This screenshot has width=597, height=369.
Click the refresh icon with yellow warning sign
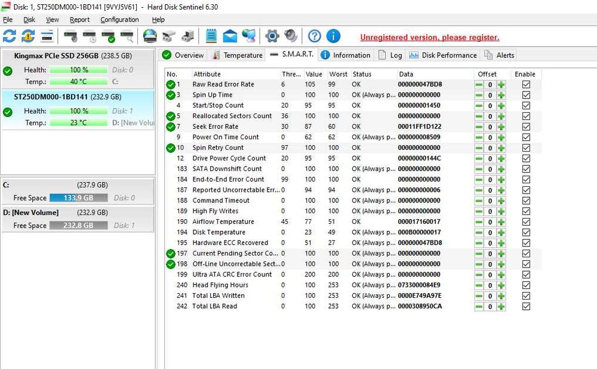tap(28, 36)
